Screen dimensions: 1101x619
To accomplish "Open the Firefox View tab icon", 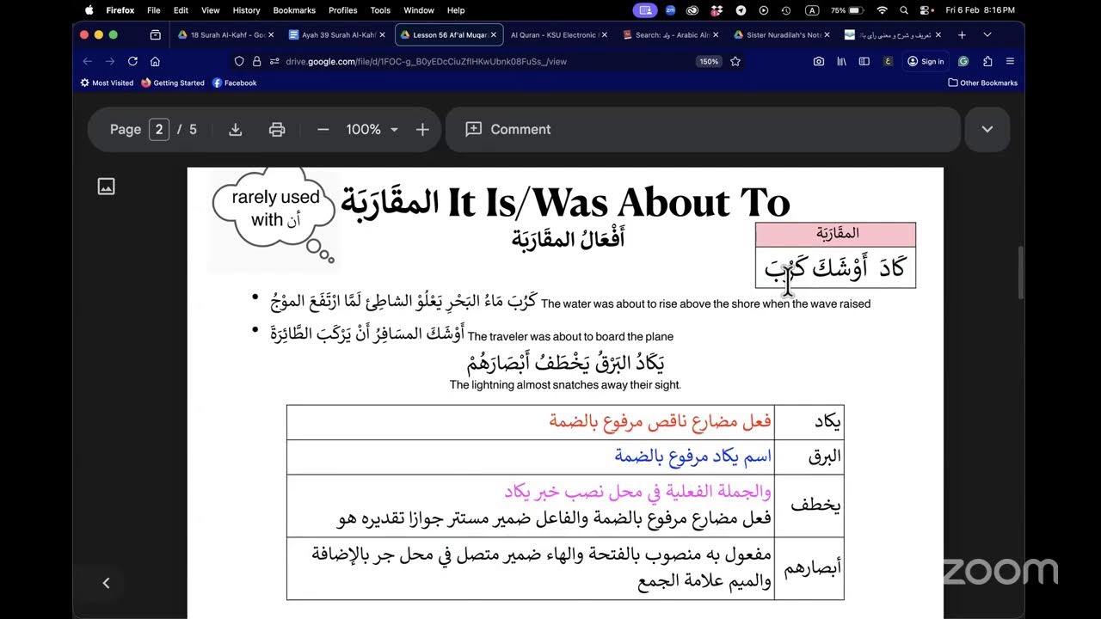I will (156, 35).
